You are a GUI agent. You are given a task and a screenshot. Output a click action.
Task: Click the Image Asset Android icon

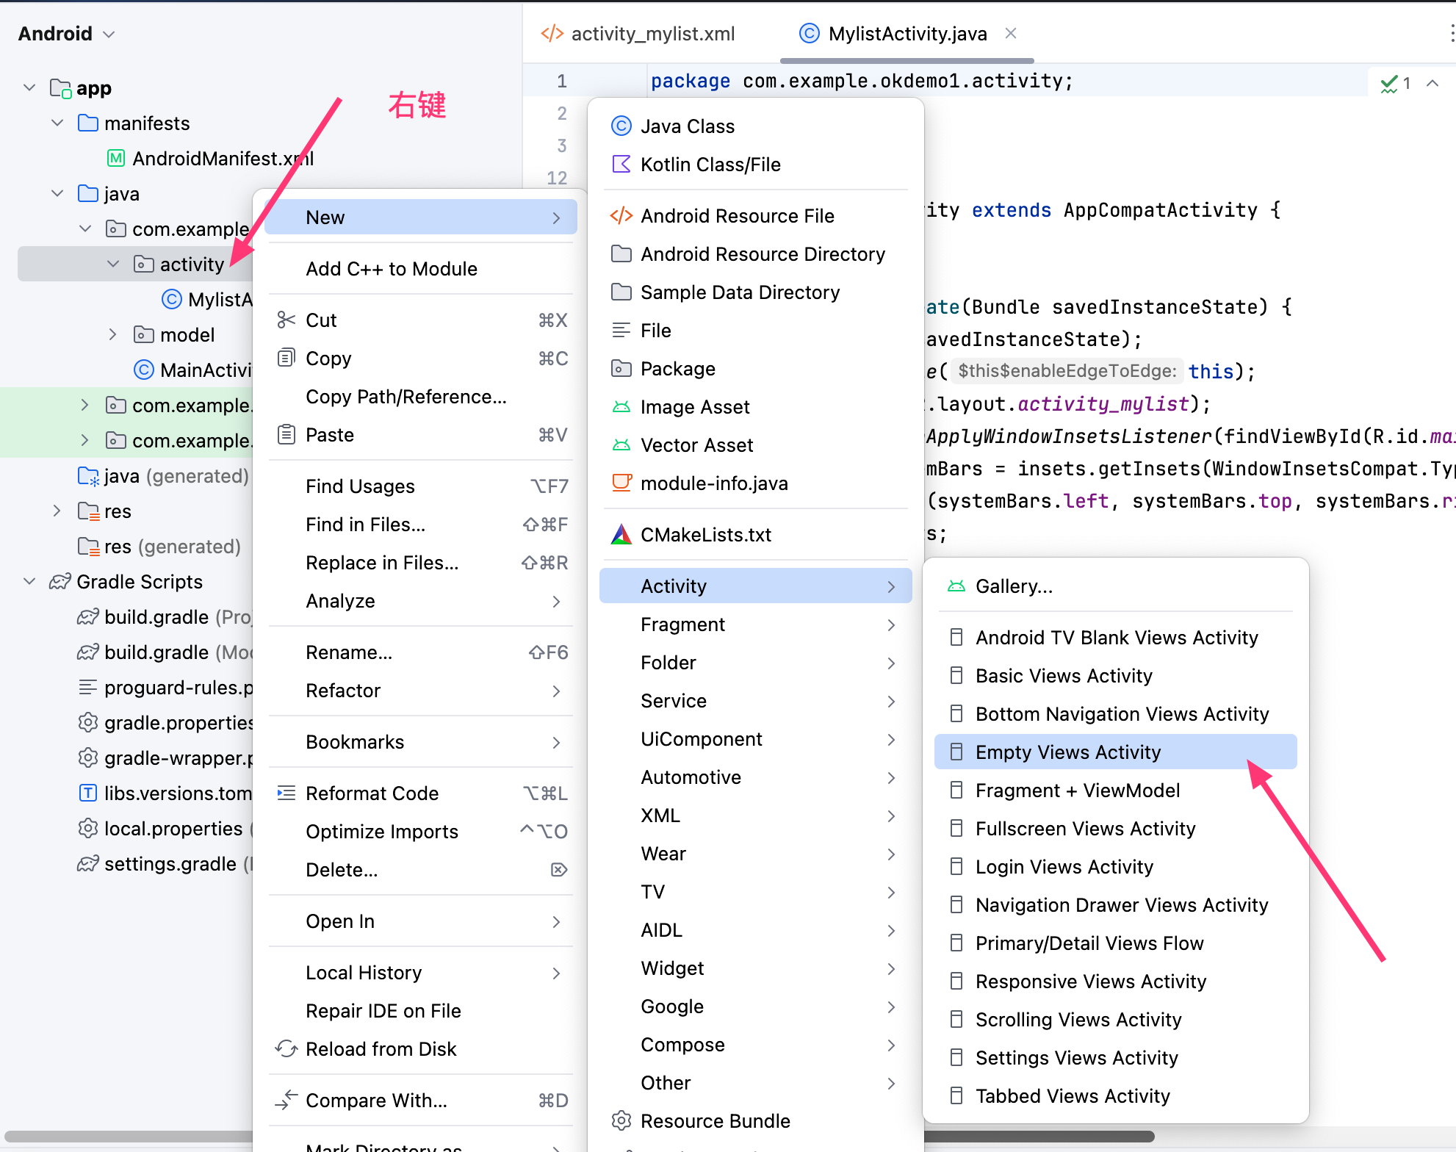pos(621,407)
